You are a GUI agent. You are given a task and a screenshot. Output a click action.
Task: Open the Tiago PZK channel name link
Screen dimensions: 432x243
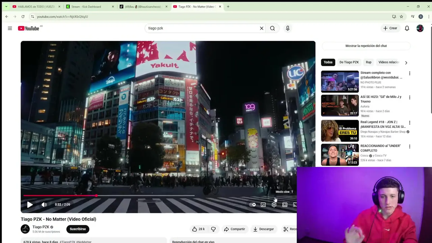[x=41, y=227]
